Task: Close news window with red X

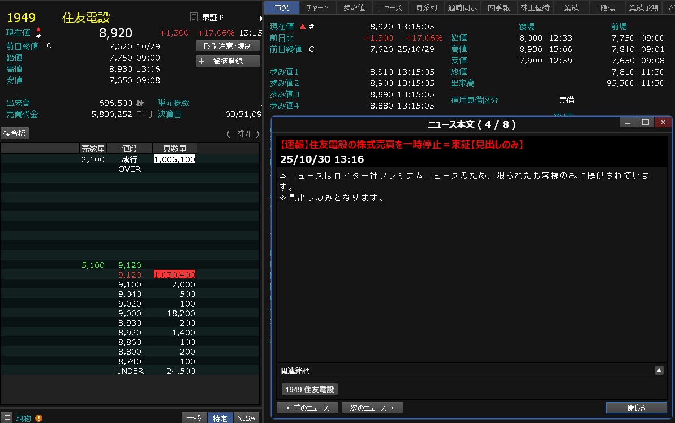Action: click(663, 122)
